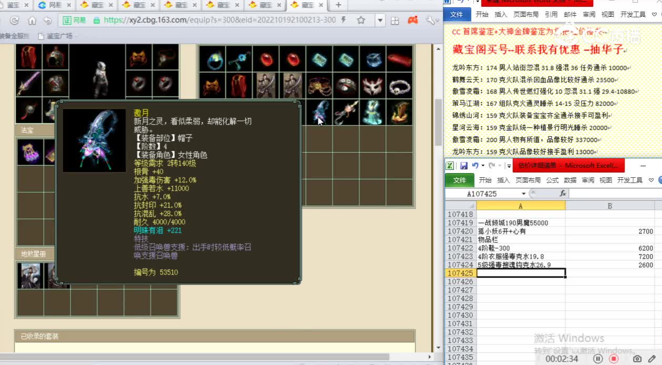This screenshot has height=365, width=662.
Task: Select the red cape in inventory second row
Action: (239, 85)
